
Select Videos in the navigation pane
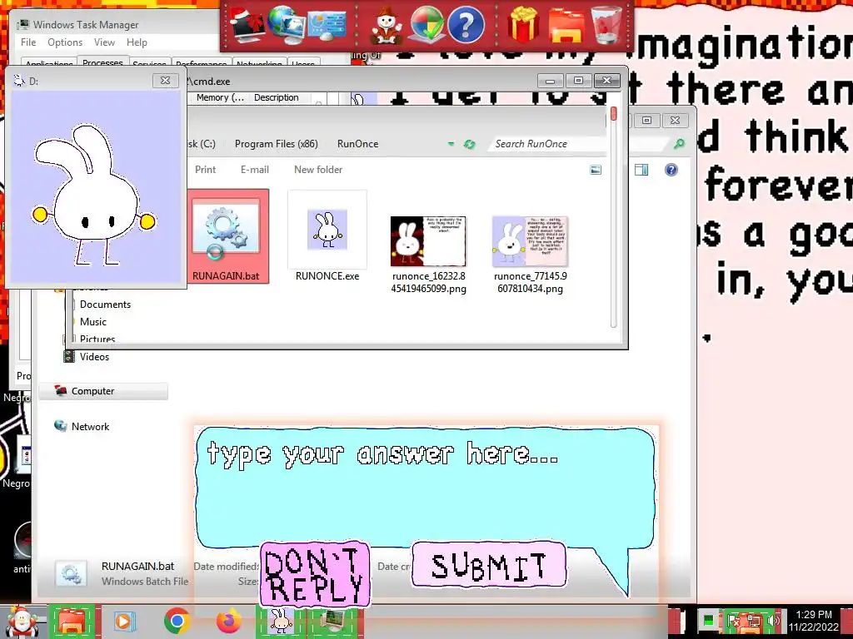(87, 357)
